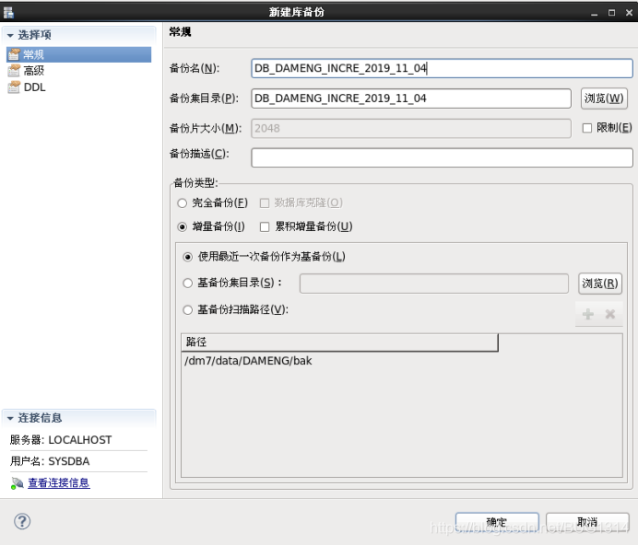This screenshot has height=545, width=638.
Task: Minimize the 新建库备份 window
Action: (595, 13)
